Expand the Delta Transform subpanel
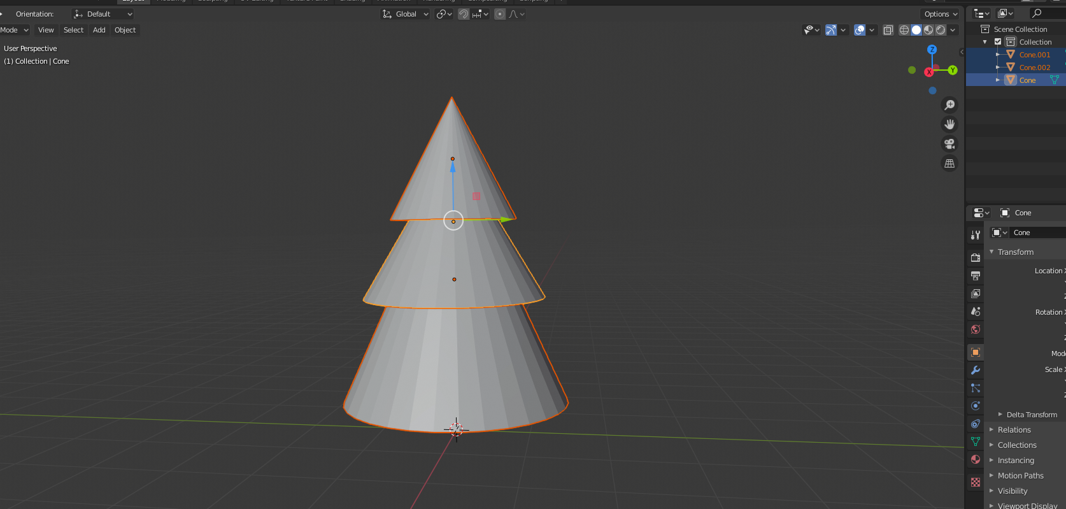 coord(1030,415)
